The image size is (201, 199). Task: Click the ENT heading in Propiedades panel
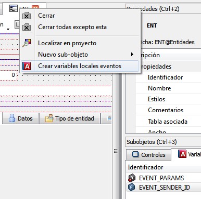pos(152,25)
